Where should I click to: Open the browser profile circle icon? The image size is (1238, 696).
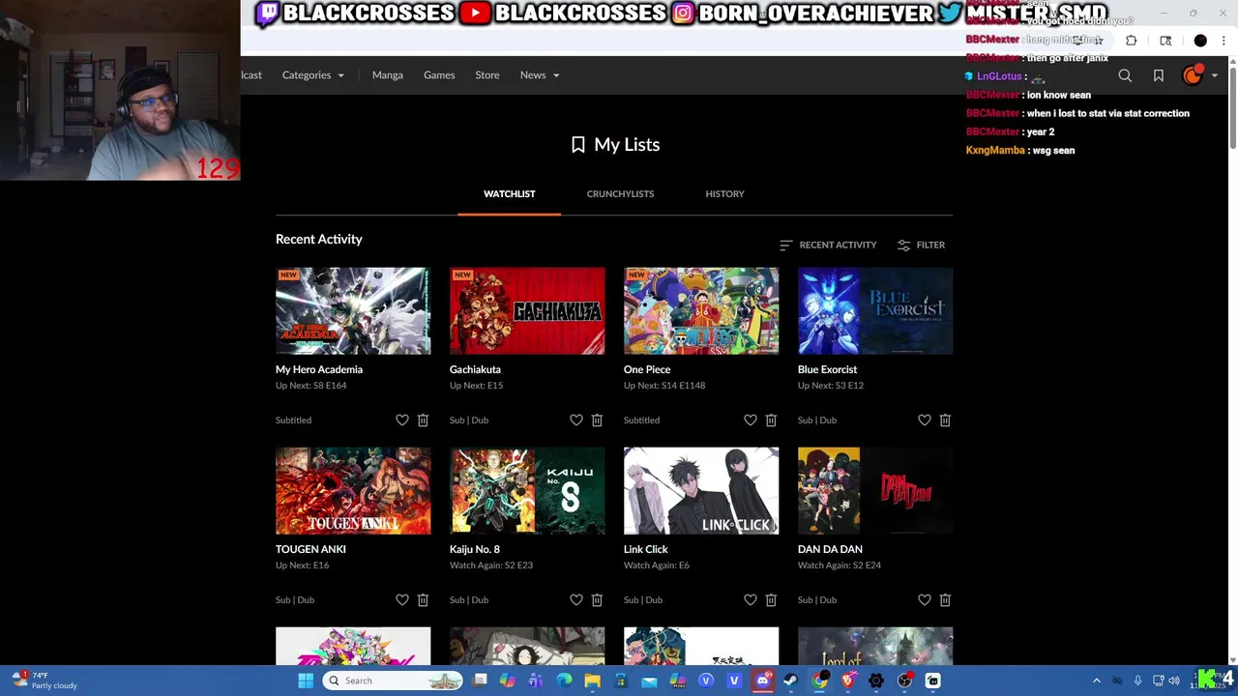pyautogui.click(x=1200, y=41)
